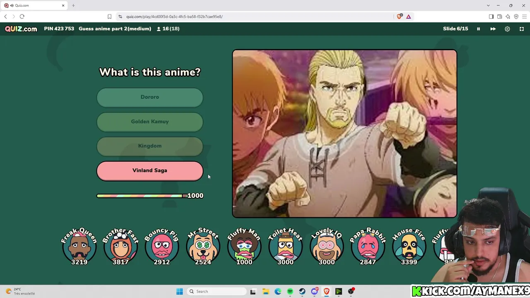Screen dimensions: 530x298
Task: Pick the Kingdom answer option
Action: (150, 146)
